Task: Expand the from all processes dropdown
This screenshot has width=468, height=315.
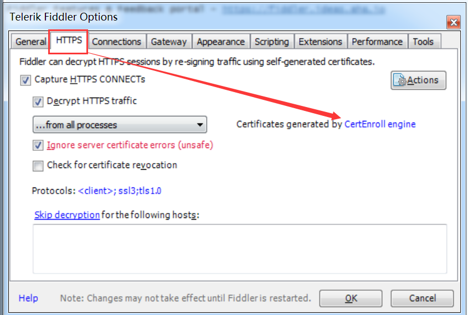Action: click(x=120, y=125)
